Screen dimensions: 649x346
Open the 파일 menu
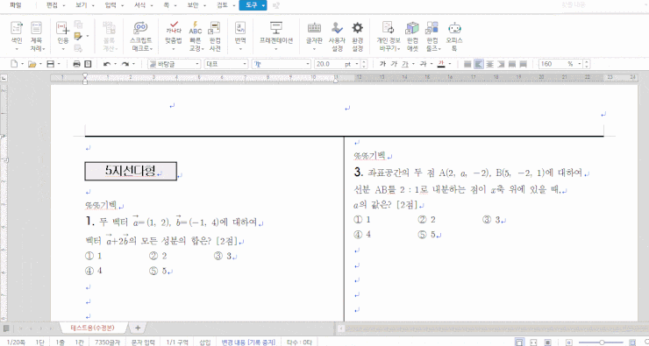(x=16, y=5)
